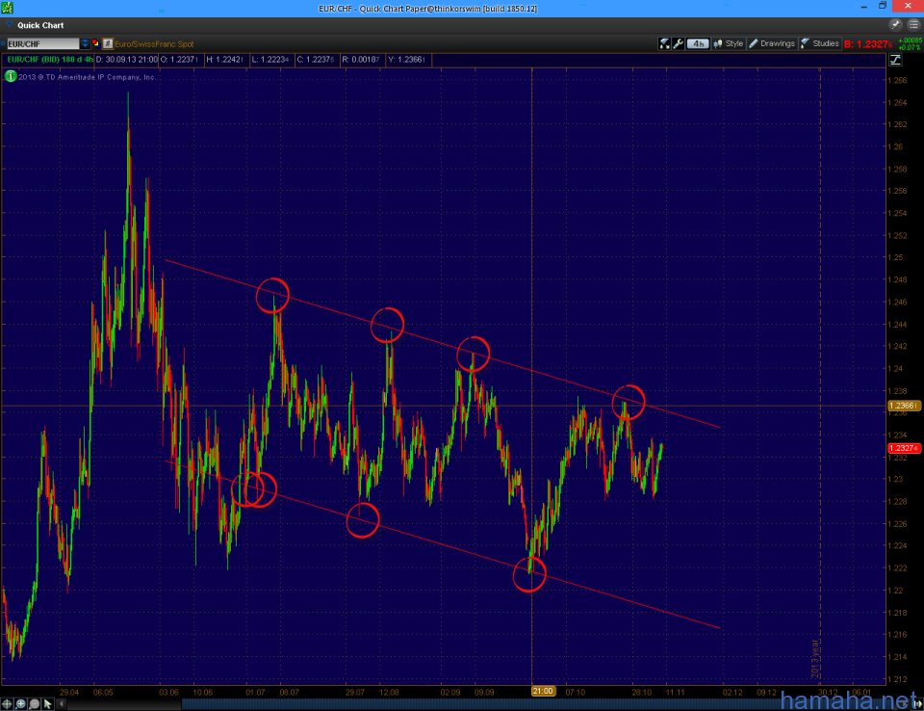924x711 pixels.
Task: Open the Studies menu
Action: point(820,43)
